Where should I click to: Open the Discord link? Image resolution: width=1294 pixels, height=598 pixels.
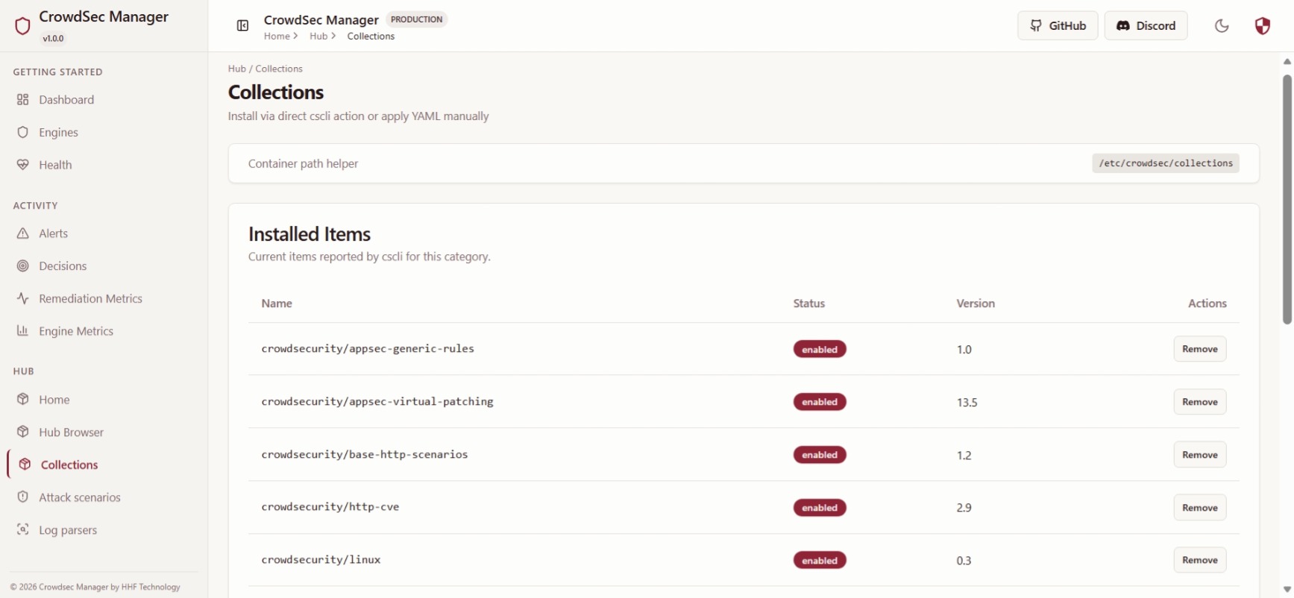click(1146, 25)
